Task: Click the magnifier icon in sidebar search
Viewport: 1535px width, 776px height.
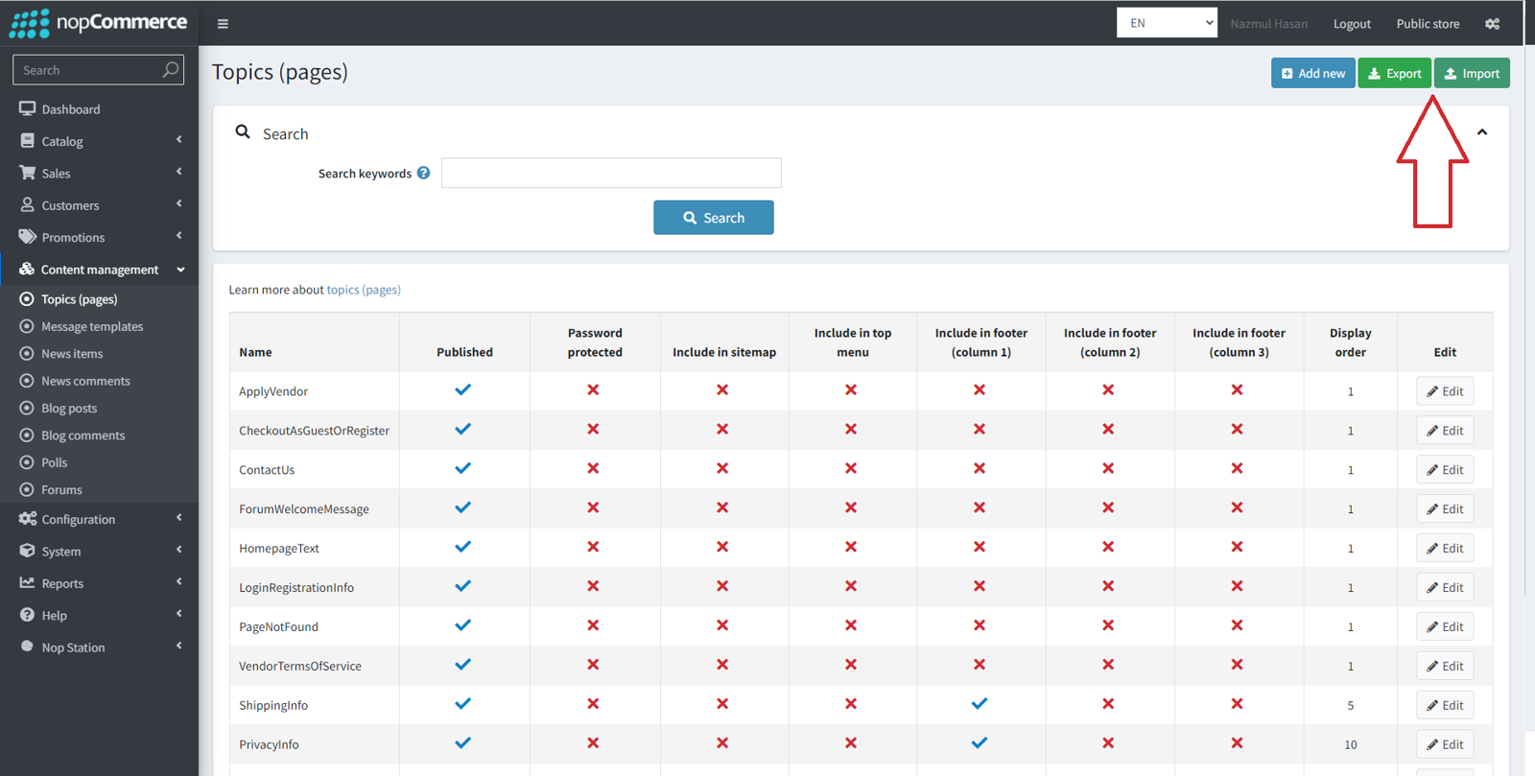Action: [171, 69]
